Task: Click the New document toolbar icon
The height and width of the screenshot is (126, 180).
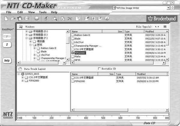Action: tap(6, 19)
